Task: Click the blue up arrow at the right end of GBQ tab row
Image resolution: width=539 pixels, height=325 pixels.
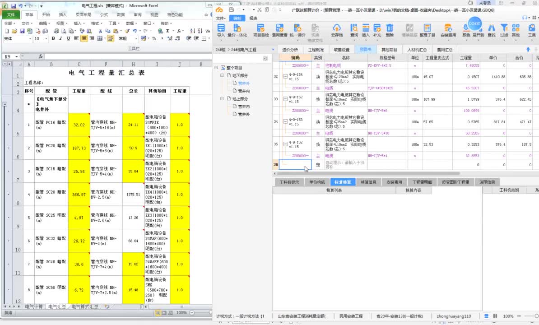Action: (x=528, y=50)
